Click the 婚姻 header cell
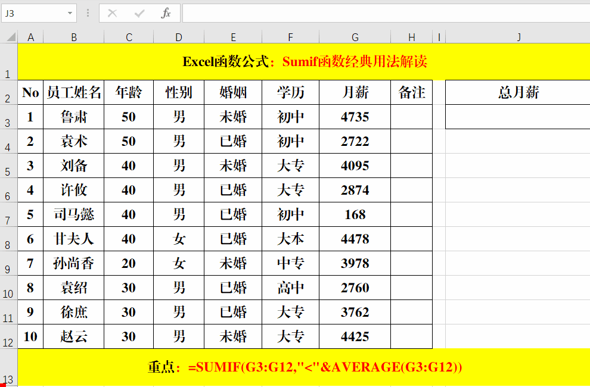Screen dimensions: 590x387 [233, 92]
